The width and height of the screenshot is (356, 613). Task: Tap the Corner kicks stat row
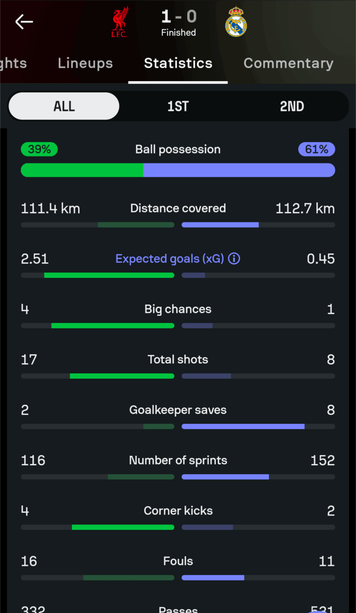[178, 510]
